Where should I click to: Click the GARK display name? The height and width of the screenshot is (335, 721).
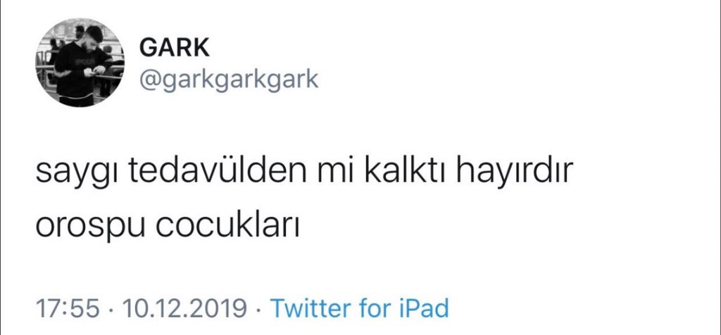pyautogui.click(x=175, y=48)
